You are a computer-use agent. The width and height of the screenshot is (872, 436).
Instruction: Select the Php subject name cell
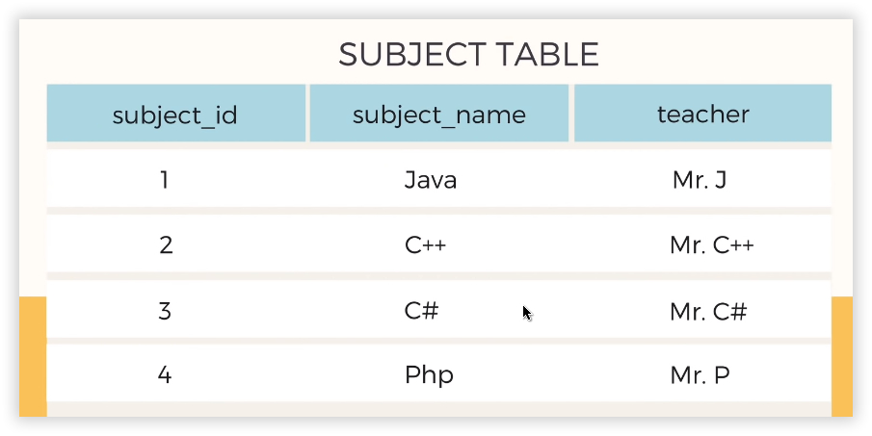pos(429,375)
